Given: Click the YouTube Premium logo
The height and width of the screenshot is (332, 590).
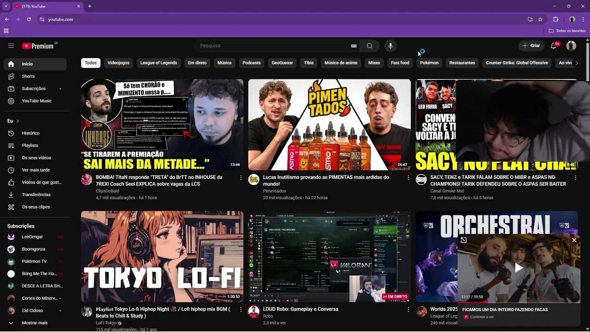Looking at the screenshot, I should 38,46.
